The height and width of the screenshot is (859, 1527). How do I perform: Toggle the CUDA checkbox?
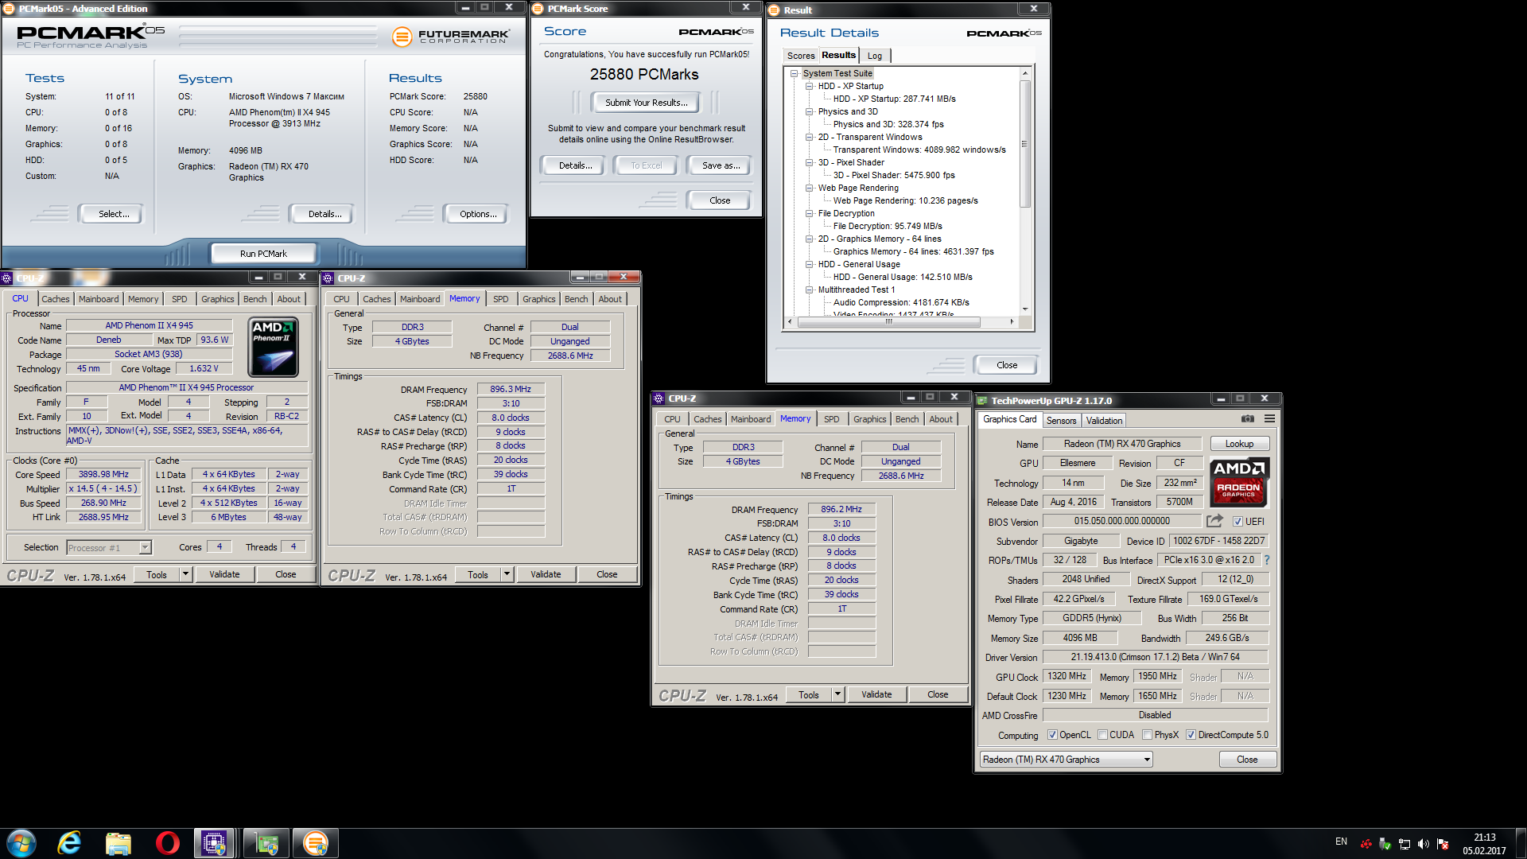[x=1102, y=735]
